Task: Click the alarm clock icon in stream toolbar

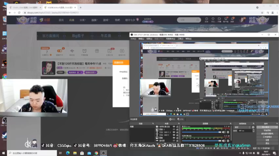Action: 84,51
